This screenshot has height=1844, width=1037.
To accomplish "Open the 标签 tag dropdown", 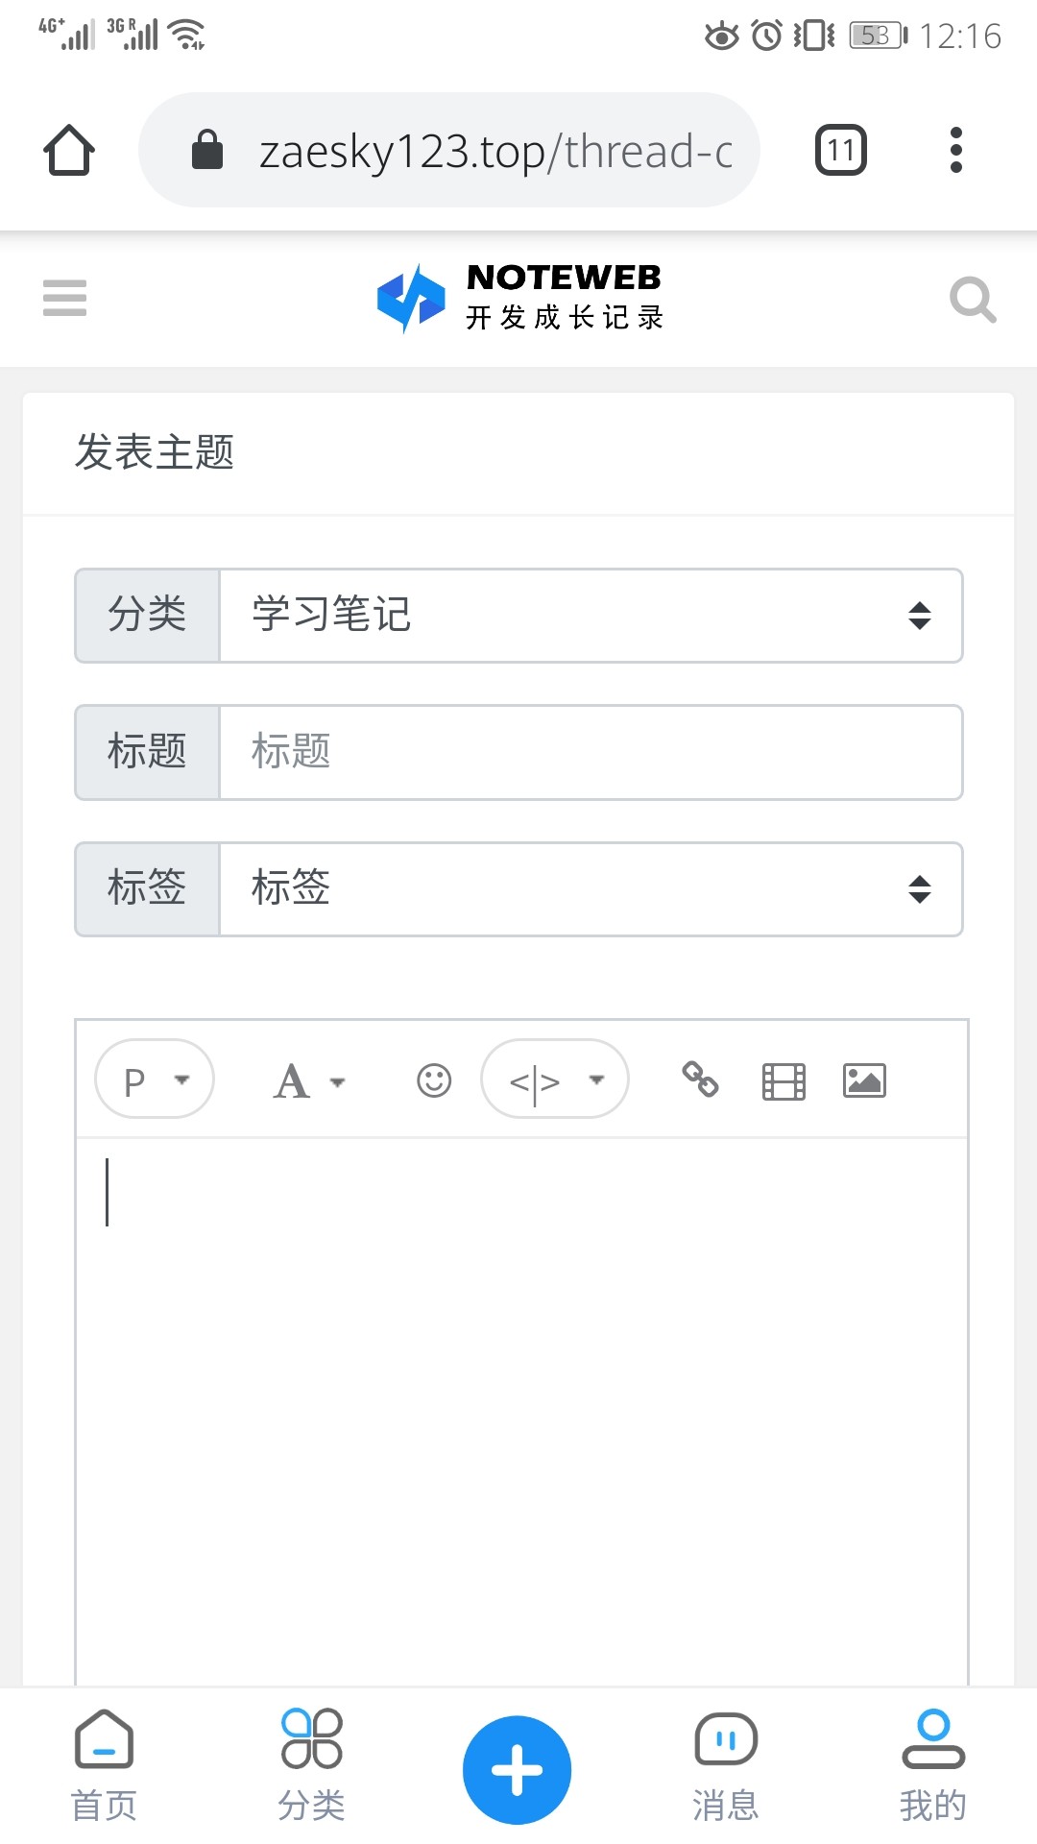I will (591, 889).
